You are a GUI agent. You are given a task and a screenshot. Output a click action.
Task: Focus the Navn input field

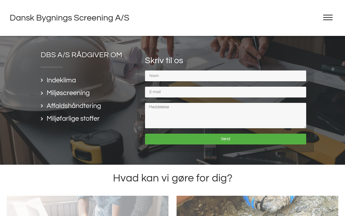[226, 76]
